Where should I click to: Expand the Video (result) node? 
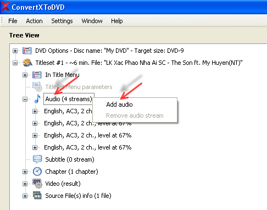(25, 184)
